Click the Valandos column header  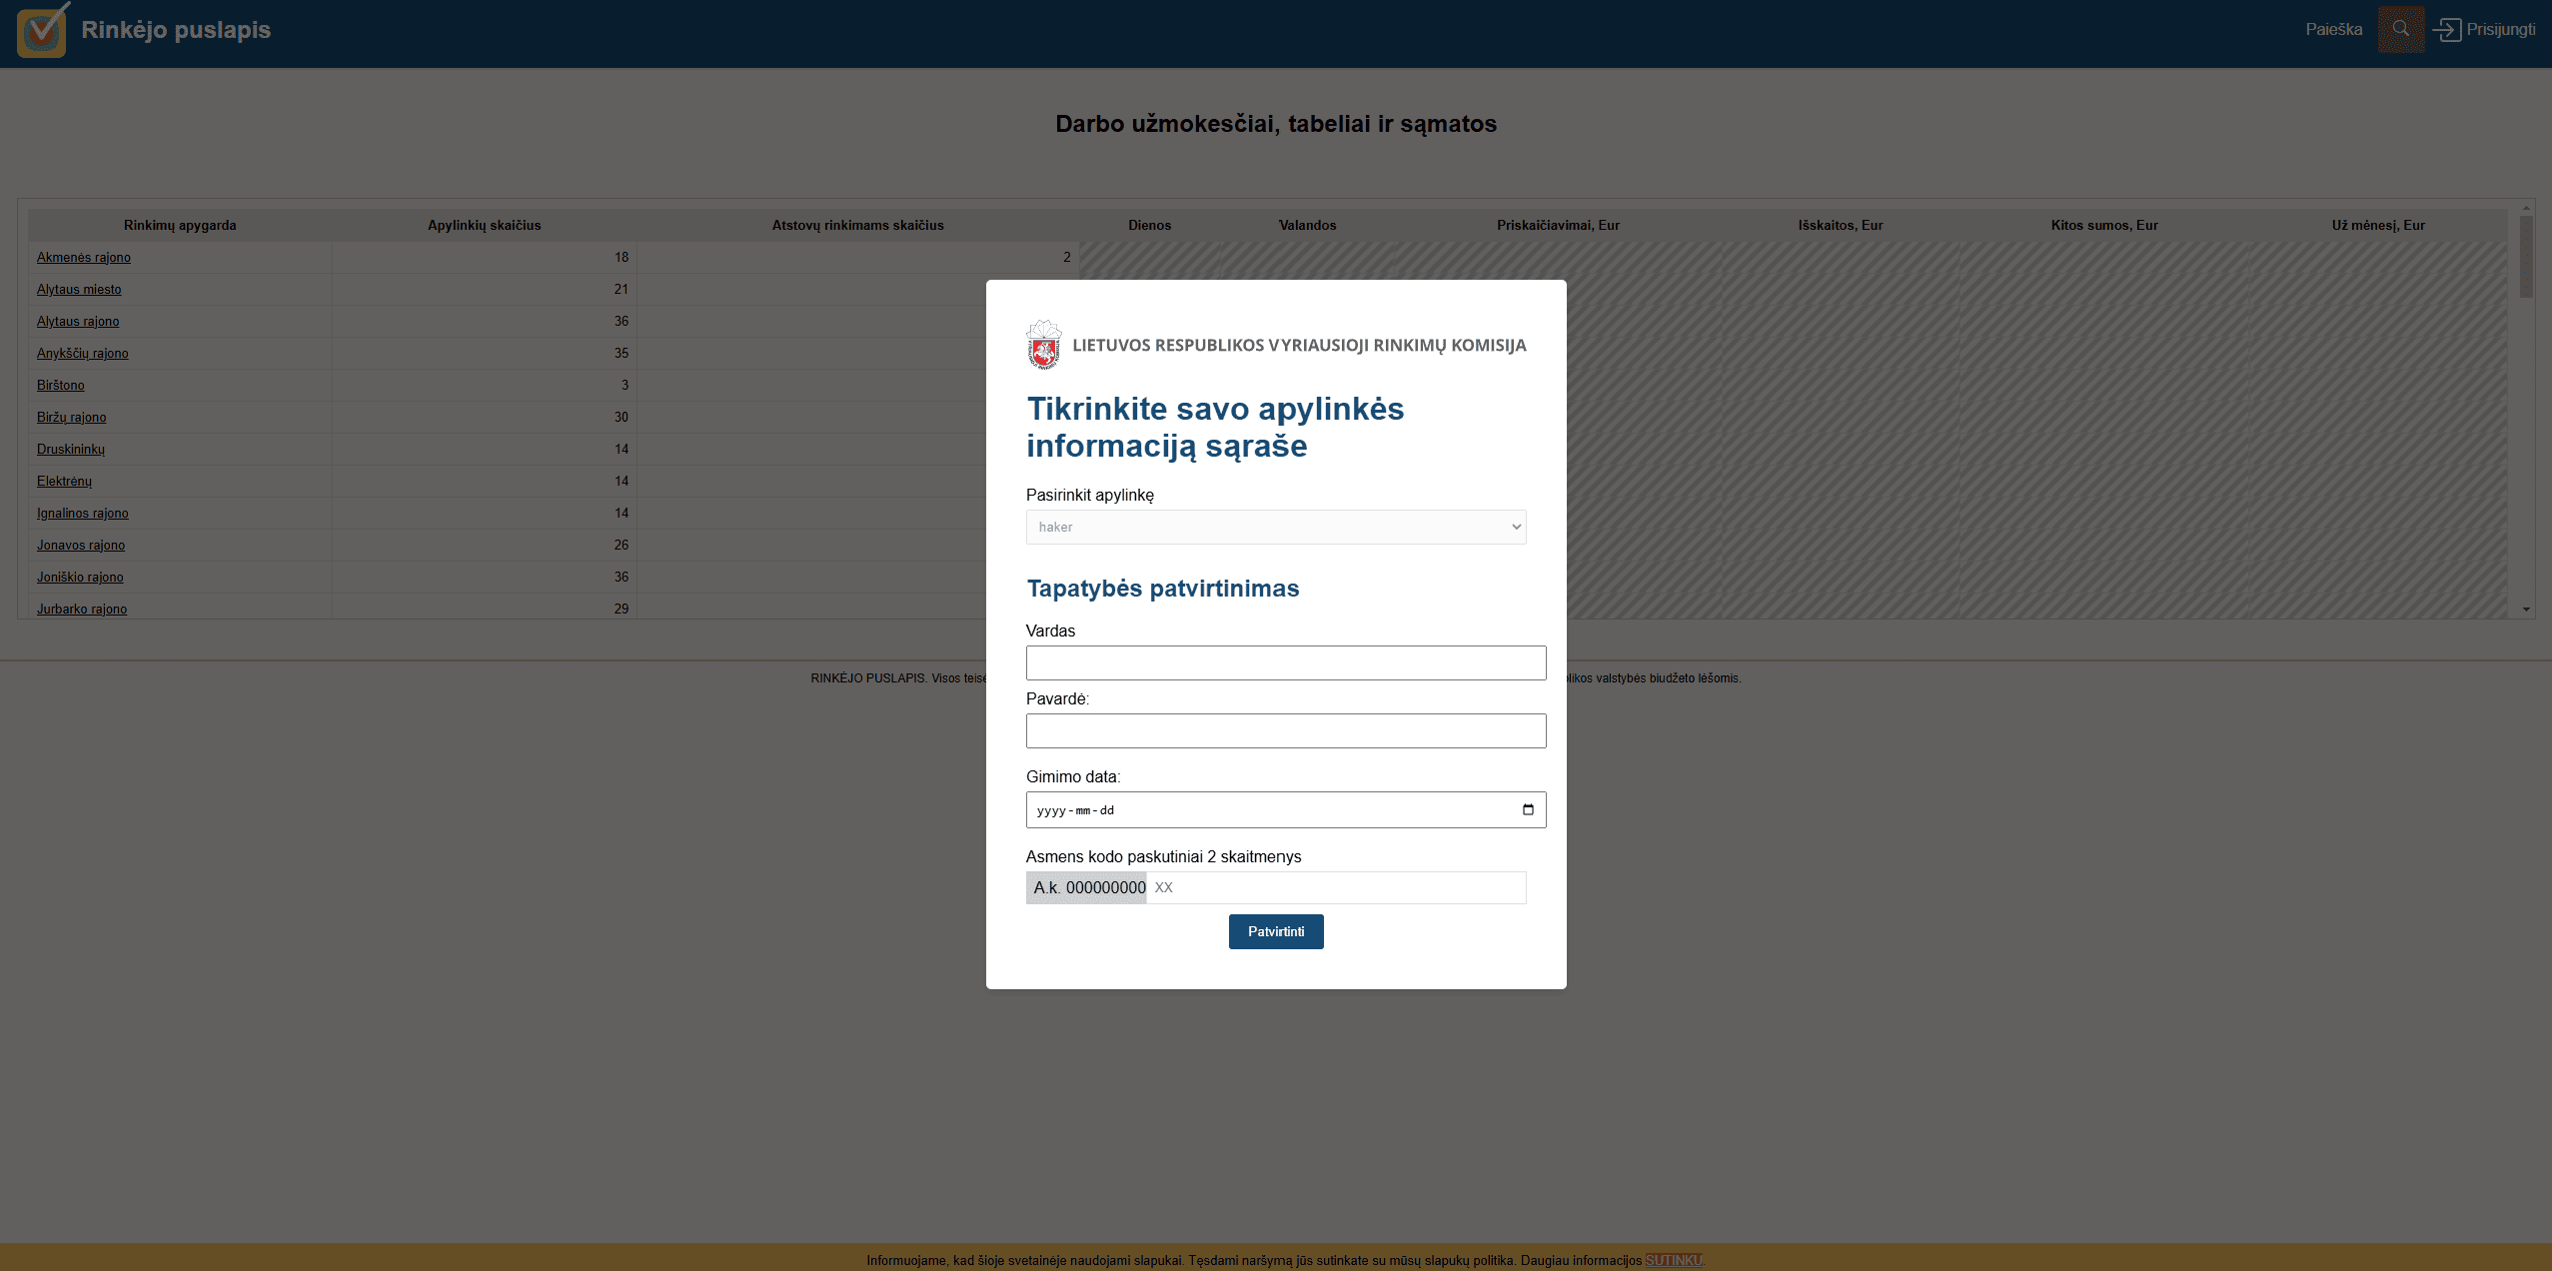1308,225
